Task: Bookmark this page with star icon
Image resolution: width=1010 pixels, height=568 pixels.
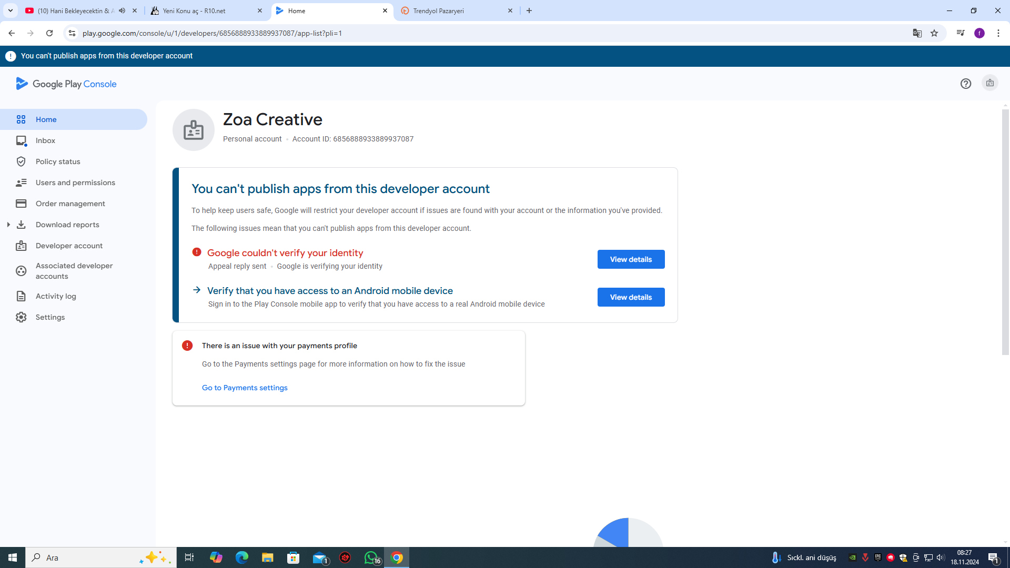Action: pos(934,33)
